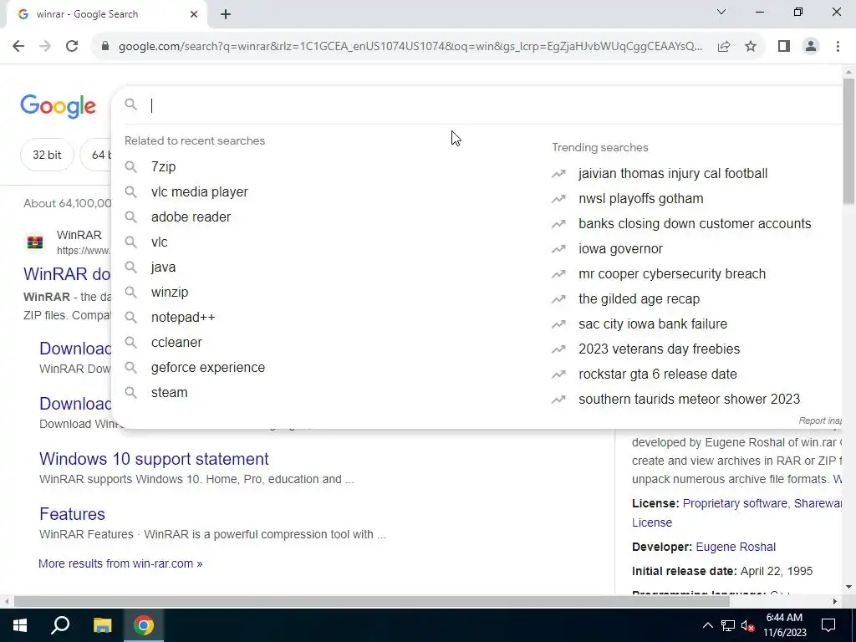Open Eugene Roshal developer link
The image size is (856, 642).
pyautogui.click(x=736, y=547)
